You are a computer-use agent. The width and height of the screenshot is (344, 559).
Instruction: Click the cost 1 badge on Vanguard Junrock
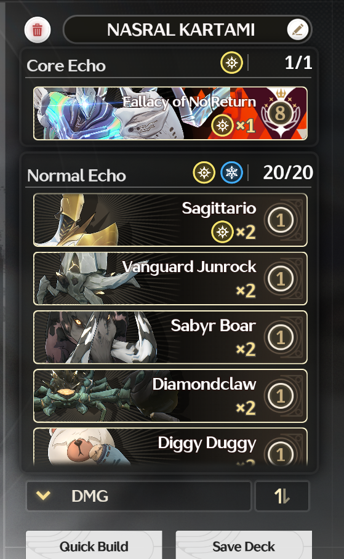281,279
